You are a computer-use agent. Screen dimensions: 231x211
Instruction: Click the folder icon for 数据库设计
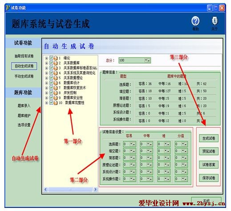click(x=56, y=83)
